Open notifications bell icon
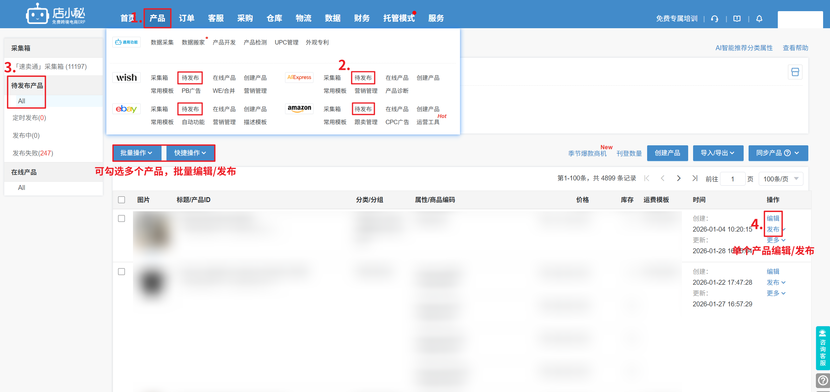The image size is (830, 392). [x=759, y=19]
